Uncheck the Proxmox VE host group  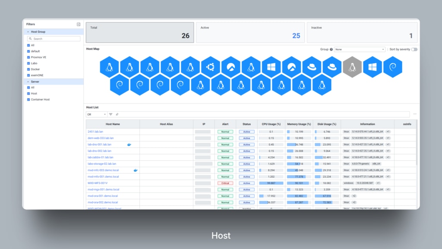click(x=28, y=57)
